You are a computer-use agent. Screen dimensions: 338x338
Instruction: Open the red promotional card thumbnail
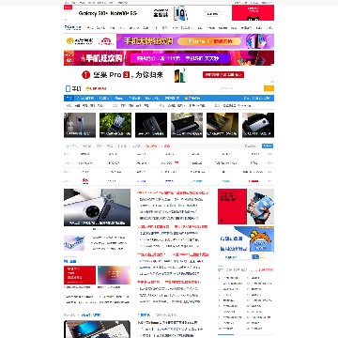click(80, 275)
